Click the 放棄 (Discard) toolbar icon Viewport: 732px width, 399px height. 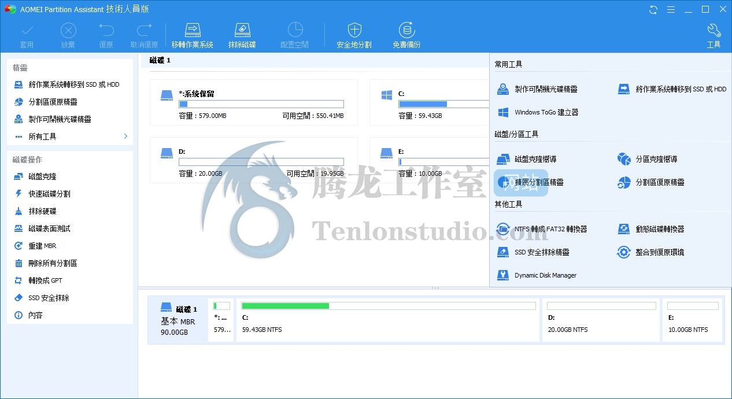tap(68, 35)
